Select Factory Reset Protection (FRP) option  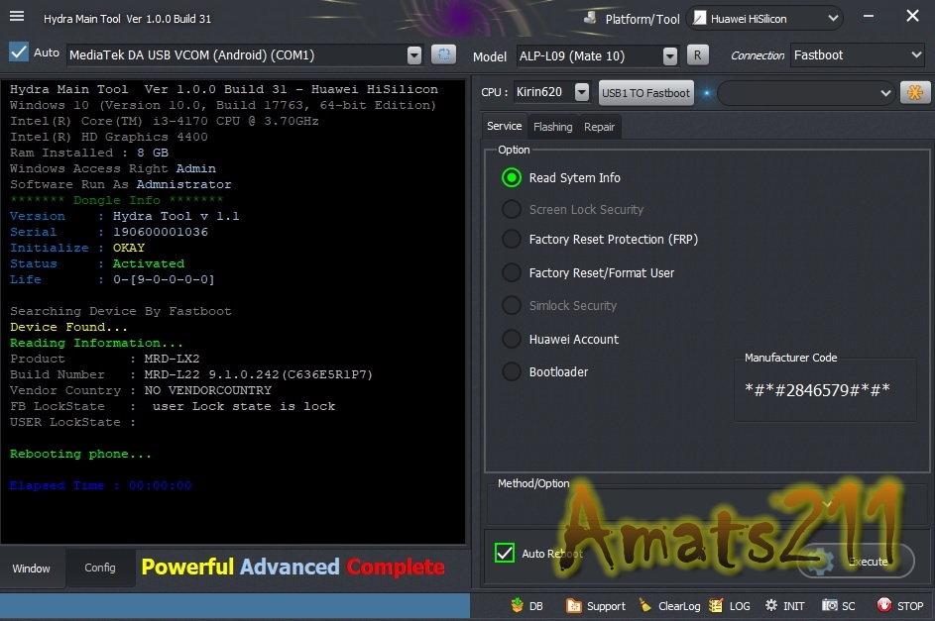(511, 239)
